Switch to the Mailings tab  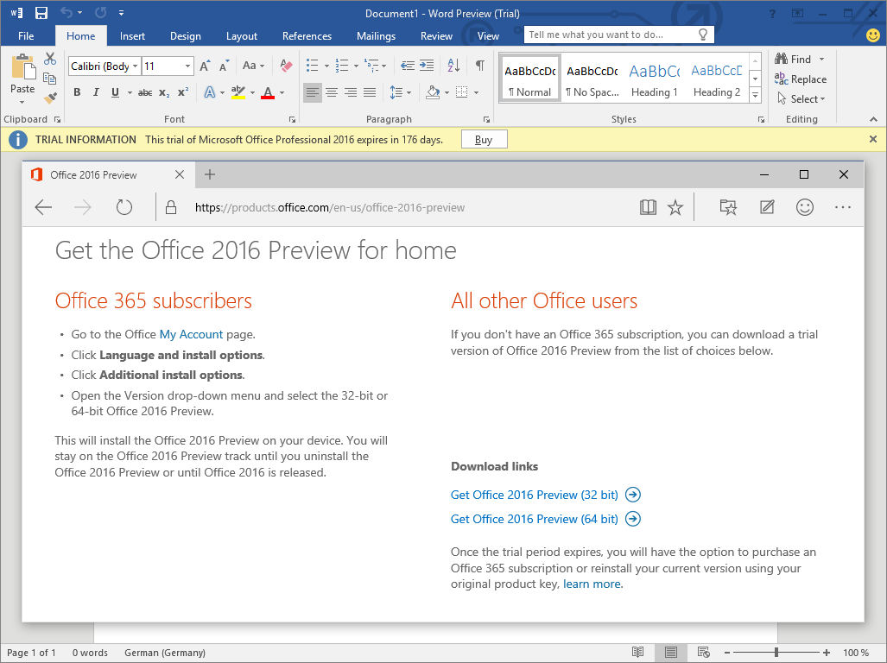(377, 35)
